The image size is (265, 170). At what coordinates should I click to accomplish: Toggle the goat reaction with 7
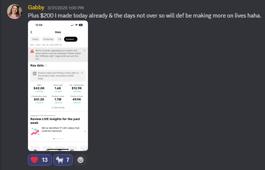[63, 160]
